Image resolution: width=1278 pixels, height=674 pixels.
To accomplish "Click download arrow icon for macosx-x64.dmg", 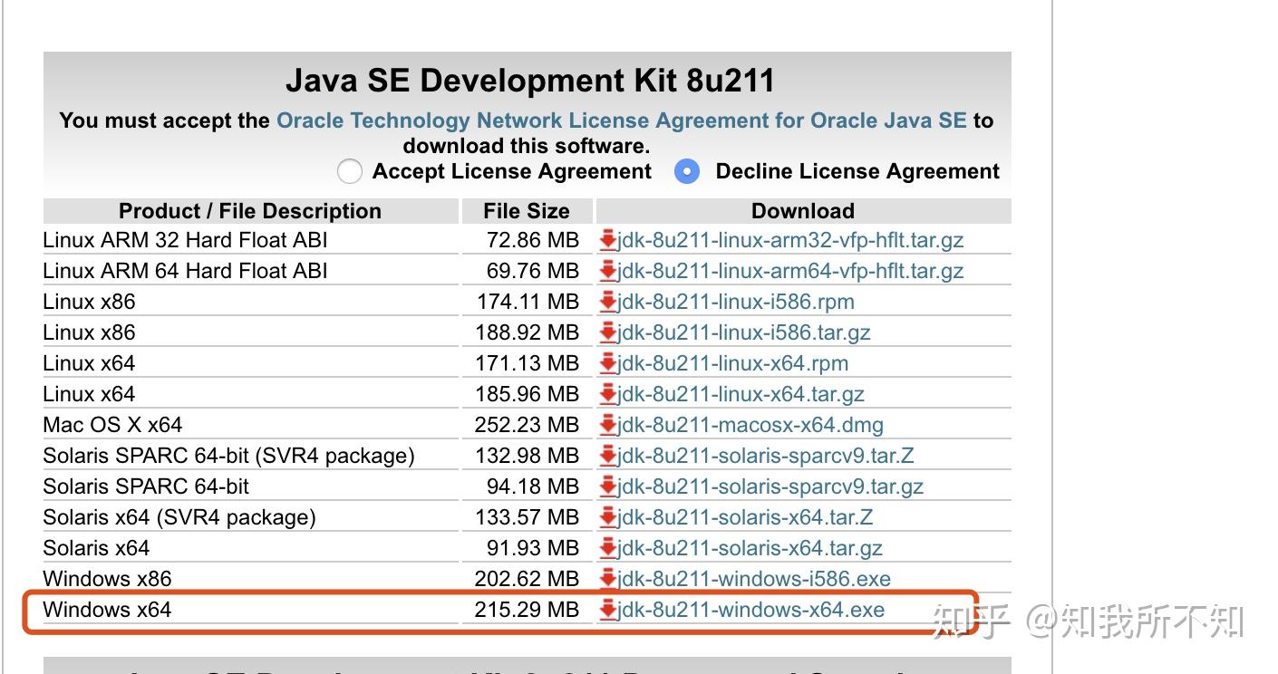I will [x=607, y=425].
